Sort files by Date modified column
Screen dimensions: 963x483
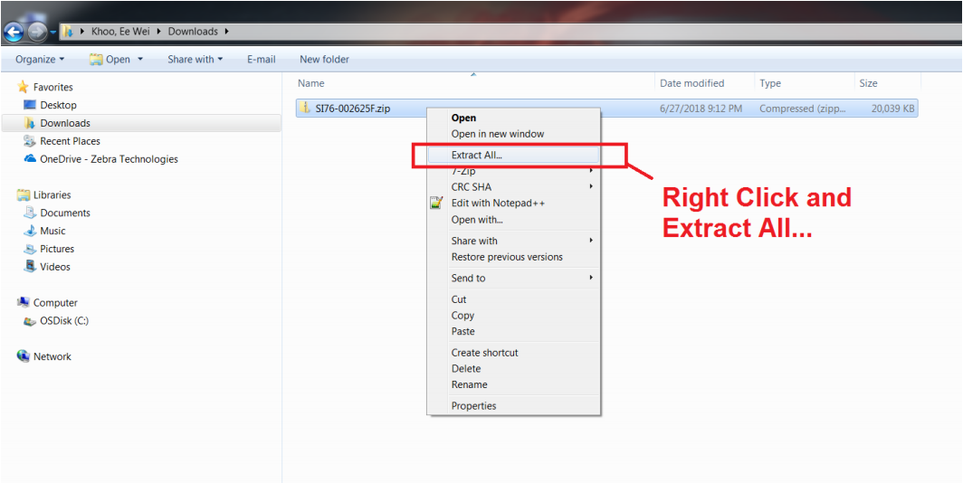click(x=691, y=83)
